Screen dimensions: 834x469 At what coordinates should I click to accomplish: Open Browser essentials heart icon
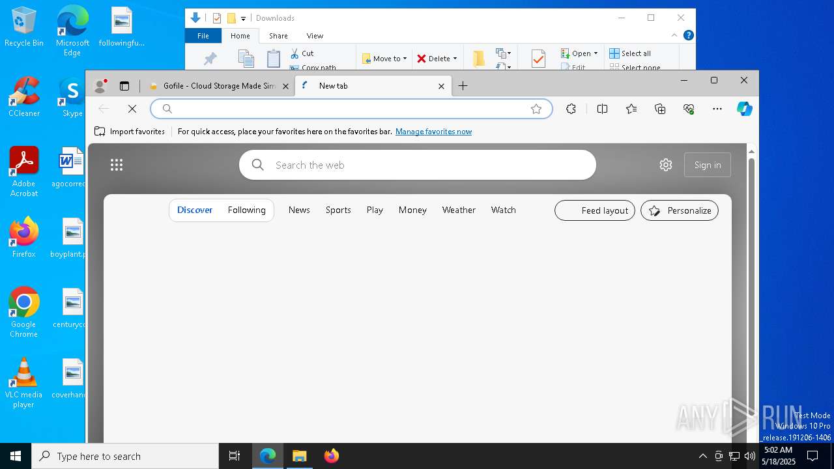(x=689, y=109)
